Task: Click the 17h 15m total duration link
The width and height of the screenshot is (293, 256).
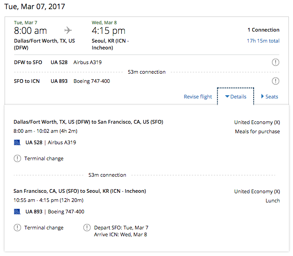Action: coord(263,41)
